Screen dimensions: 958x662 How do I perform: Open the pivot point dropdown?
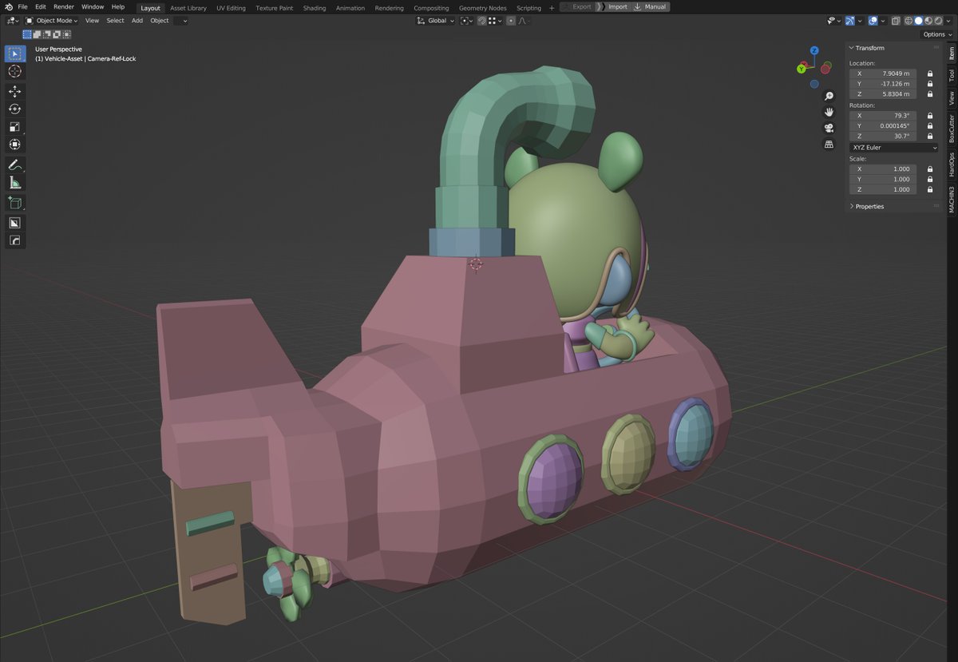coord(467,21)
